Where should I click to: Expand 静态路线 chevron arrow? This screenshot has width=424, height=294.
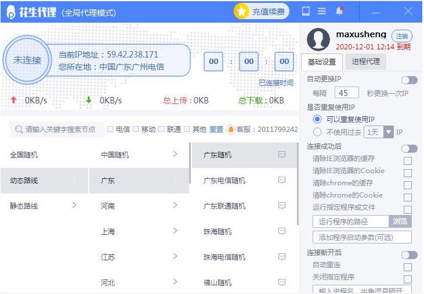point(74,205)
